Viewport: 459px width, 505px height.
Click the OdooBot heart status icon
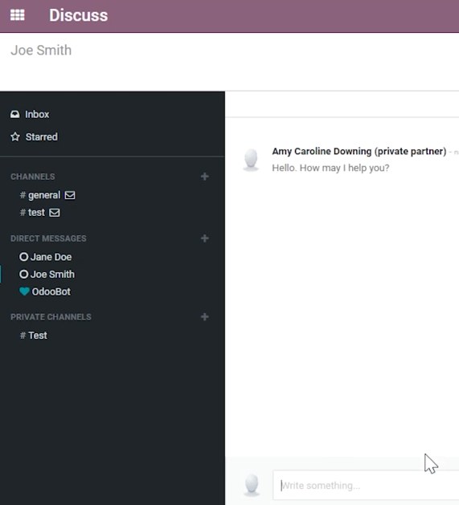[x=24, y=291]
